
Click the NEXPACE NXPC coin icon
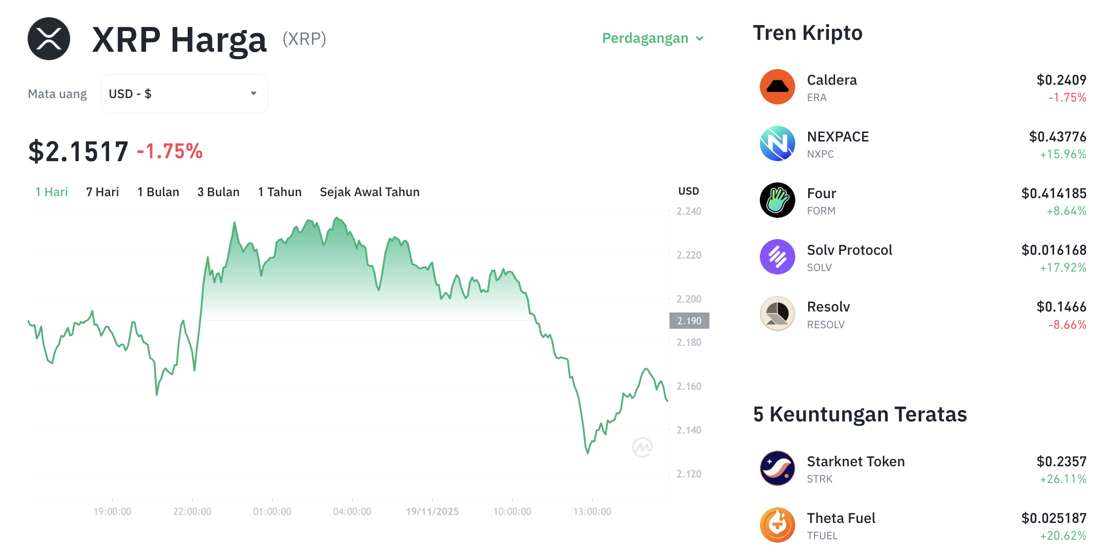777,143
